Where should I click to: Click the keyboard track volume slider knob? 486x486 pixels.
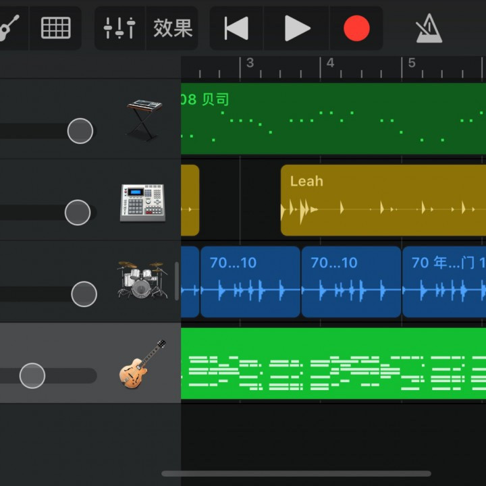coord(80,130)
